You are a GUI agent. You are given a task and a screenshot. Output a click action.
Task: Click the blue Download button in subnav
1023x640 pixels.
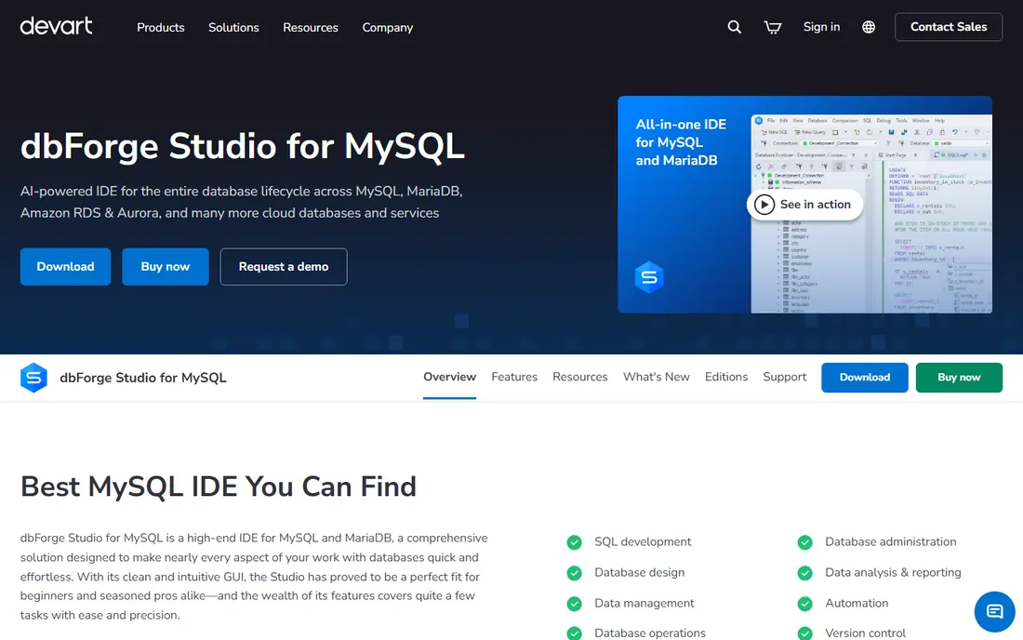[865, 377]
